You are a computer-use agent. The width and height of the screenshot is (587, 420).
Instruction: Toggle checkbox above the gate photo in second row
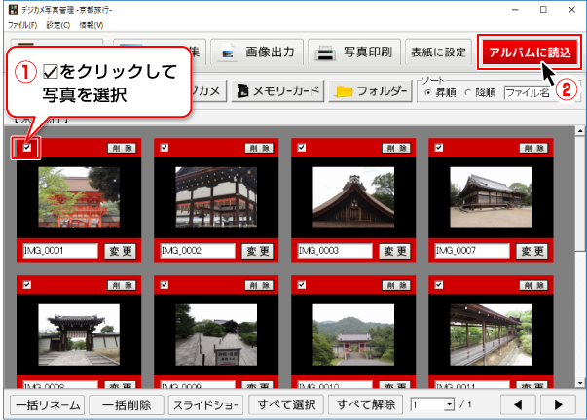[27, 285]
